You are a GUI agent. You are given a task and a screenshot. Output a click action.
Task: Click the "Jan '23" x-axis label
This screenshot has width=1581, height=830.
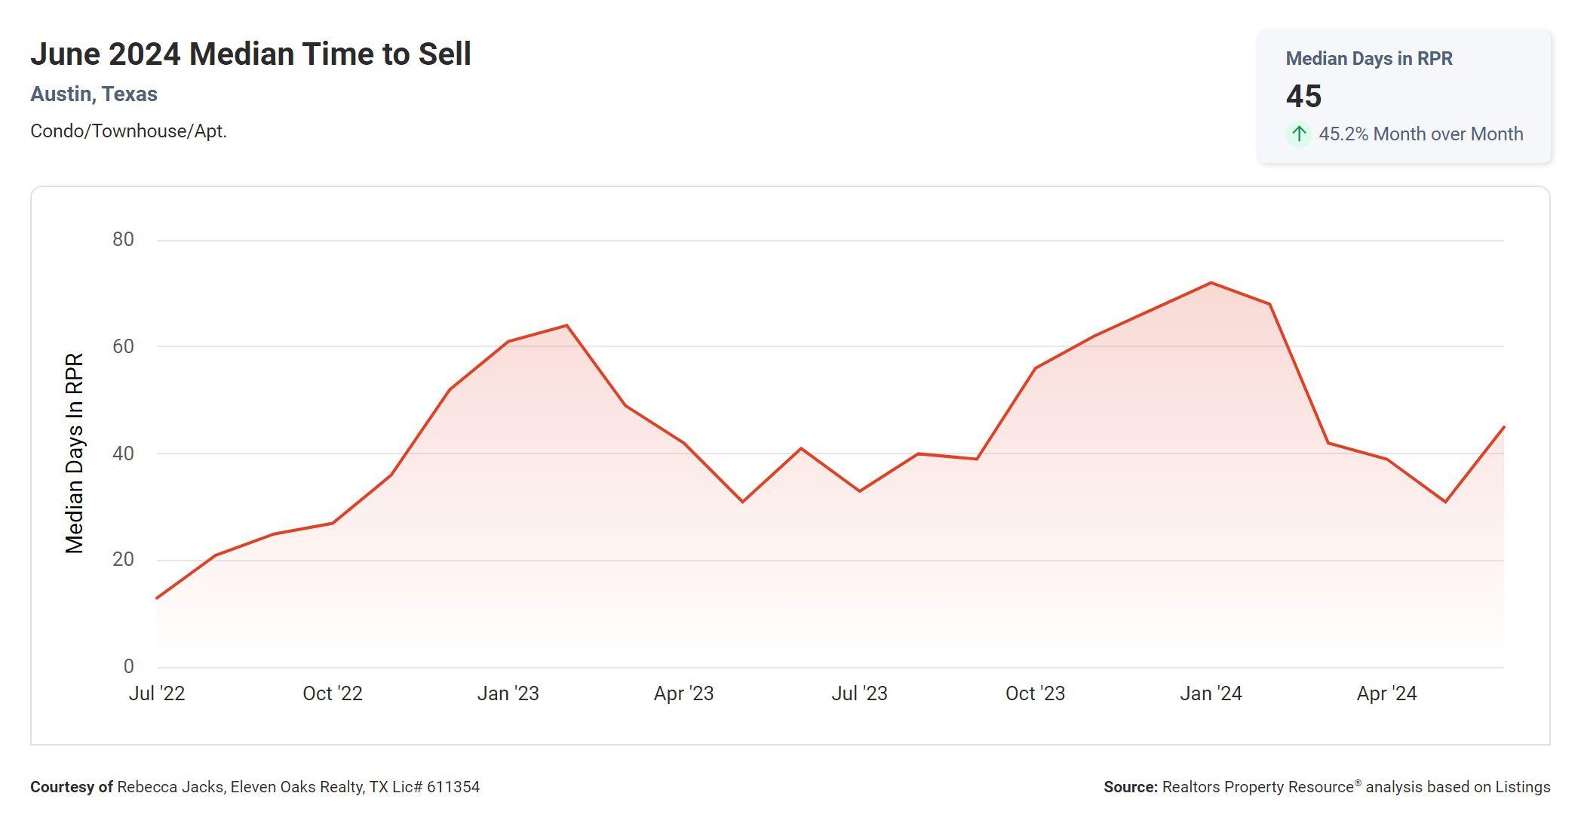click(x=508, y=693)
